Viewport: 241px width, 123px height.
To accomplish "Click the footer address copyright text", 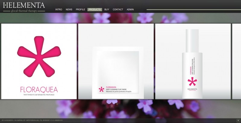I will tap(32, 120).
